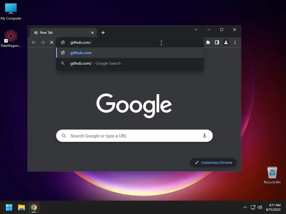Open the Chrome profile avatar
This screenshot has width=286, height=214.
click(x=226, y=42)
